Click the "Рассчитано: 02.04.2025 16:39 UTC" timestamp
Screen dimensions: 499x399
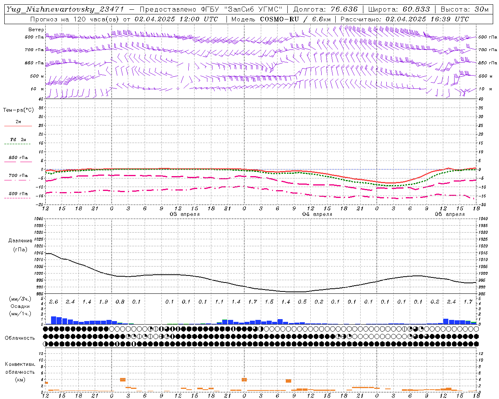[405, 19]
